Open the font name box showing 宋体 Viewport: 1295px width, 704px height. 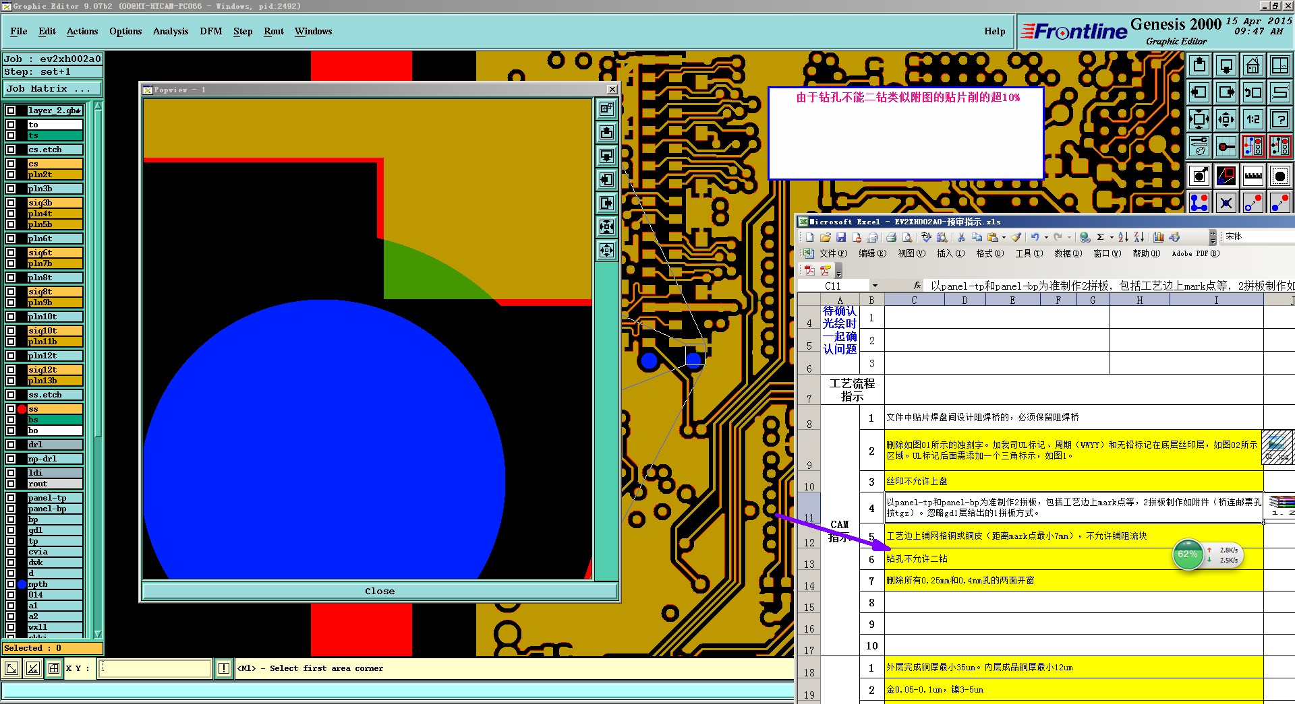coord(1258,236)
